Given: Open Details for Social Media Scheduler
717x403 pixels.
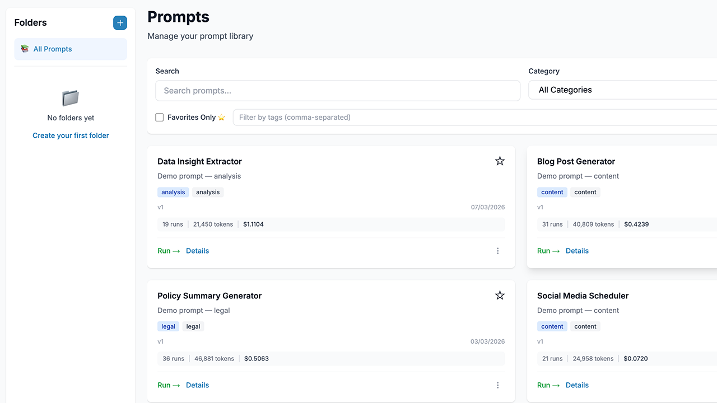Looking at the screenshot, I should [x=577, y=385].
